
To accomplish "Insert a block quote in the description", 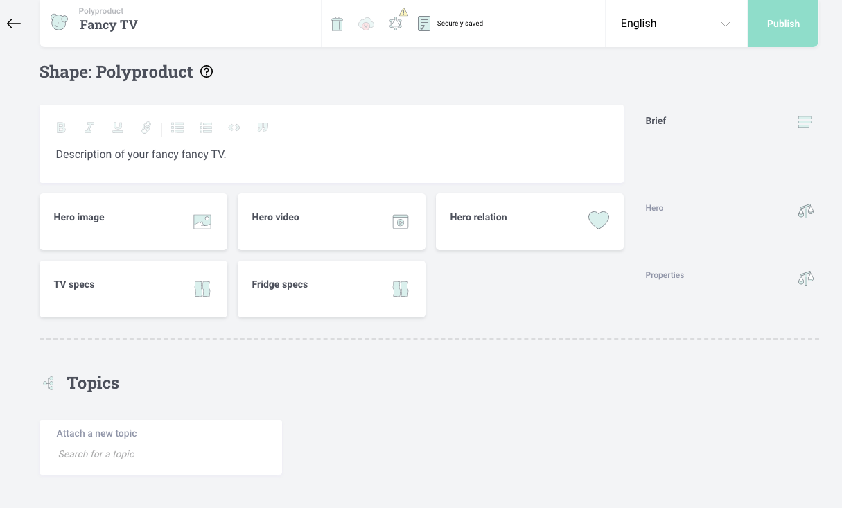I will click(263, 128).
